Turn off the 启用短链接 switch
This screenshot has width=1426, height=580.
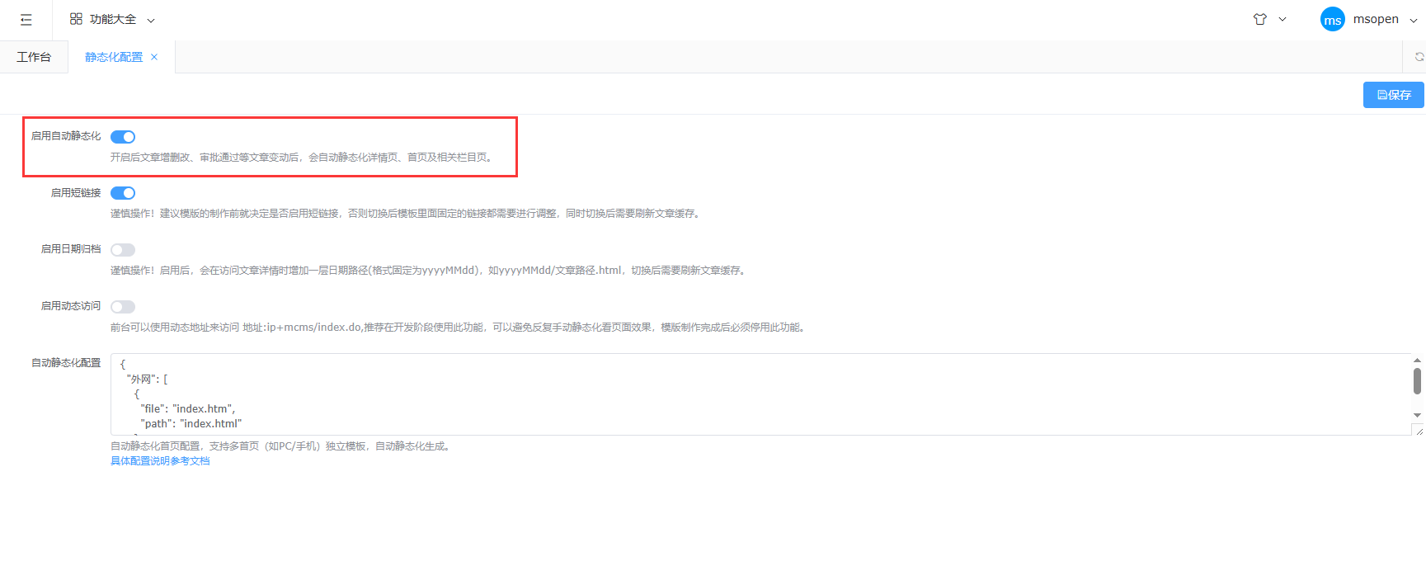point(123,193)
